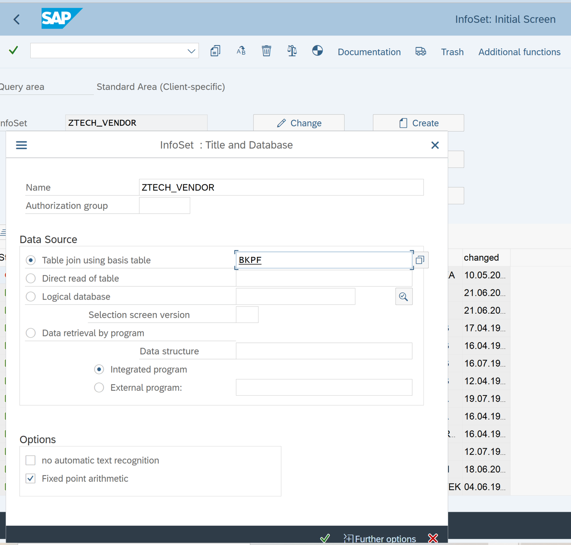Open the search help for Logical database
Screen dimensions: 571x545
(x=404, y=296)
